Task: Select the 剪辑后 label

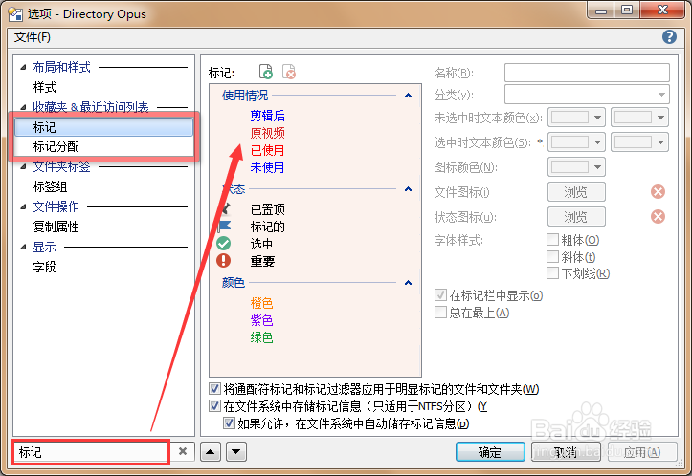Action: coord(267,116)
